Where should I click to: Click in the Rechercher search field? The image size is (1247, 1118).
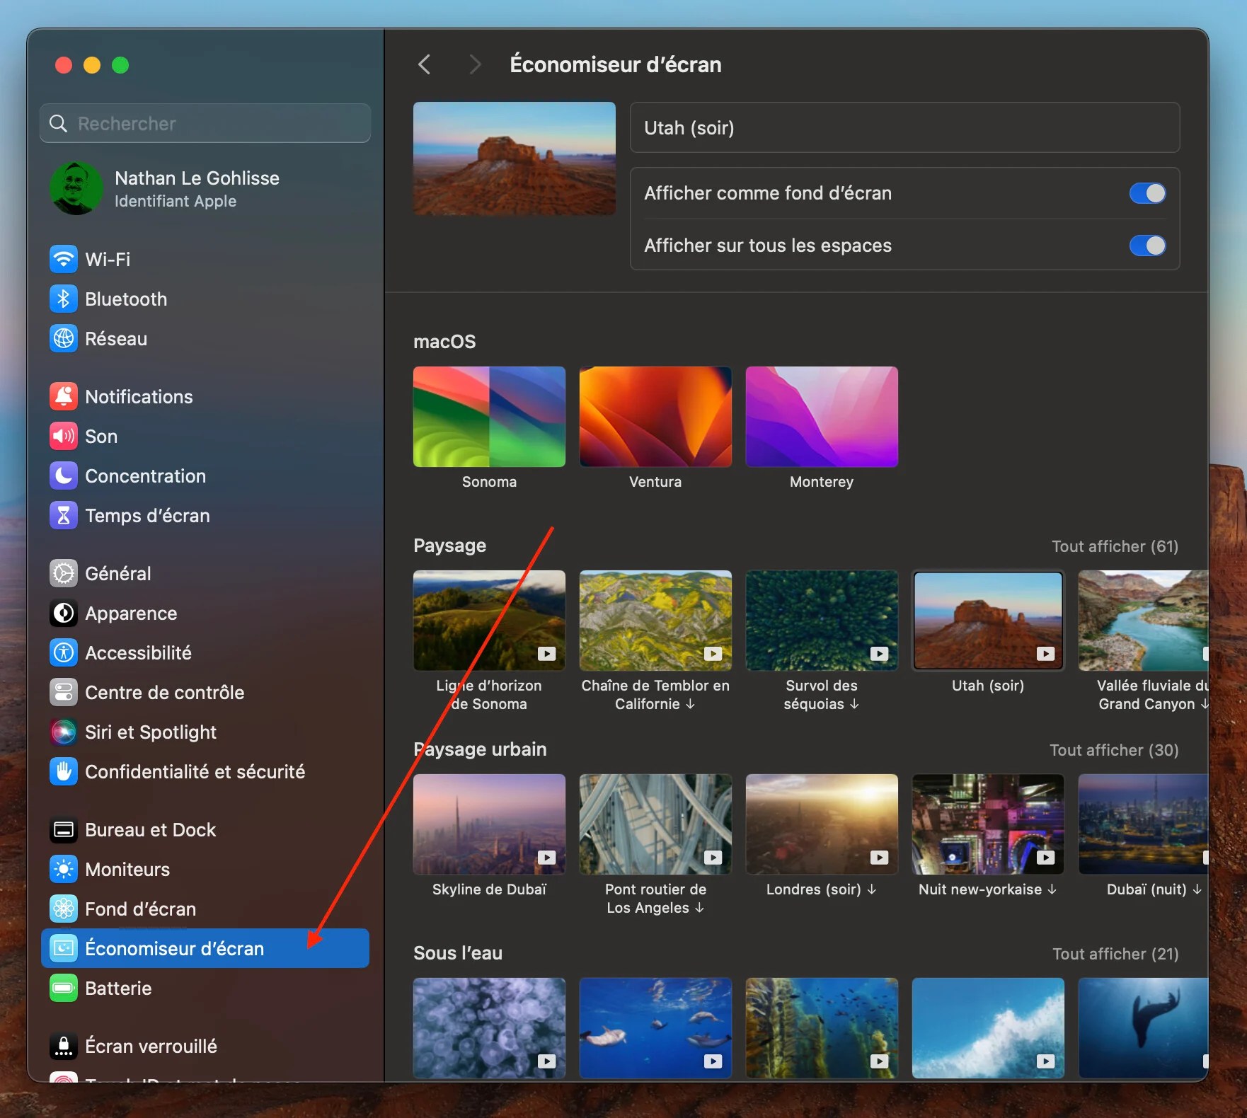tap(205, 124)
